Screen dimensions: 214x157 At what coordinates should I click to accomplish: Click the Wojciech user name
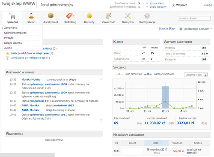(181, 5)
